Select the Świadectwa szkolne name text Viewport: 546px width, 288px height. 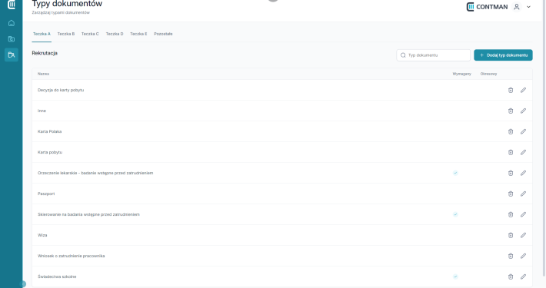point(57,277)
